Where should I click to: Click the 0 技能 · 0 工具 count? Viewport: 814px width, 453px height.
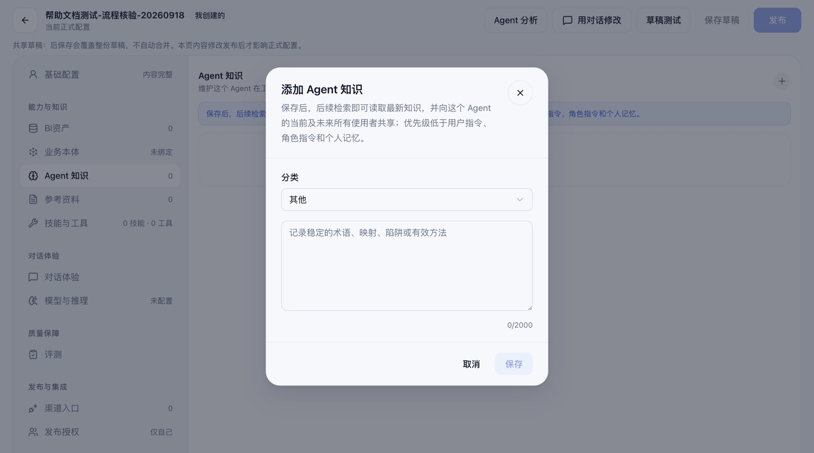[148, 223]
